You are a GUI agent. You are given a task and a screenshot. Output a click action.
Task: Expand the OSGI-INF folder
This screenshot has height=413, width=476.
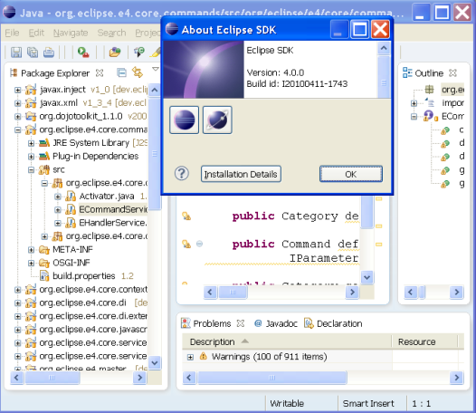click(31, 264)
